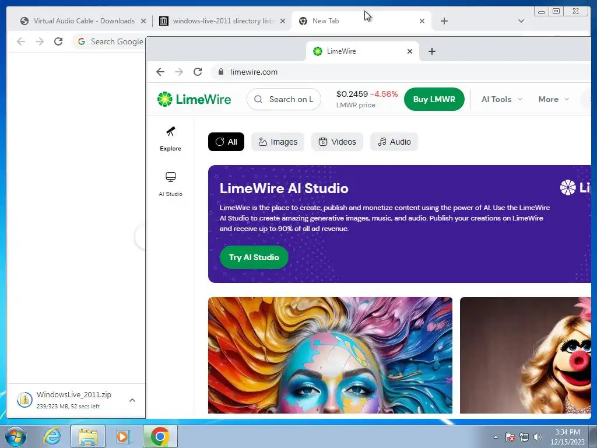Image resolution: width=597 pixels, height=448 pixels.
Task: Select the All filter
Action: point(226,142)
